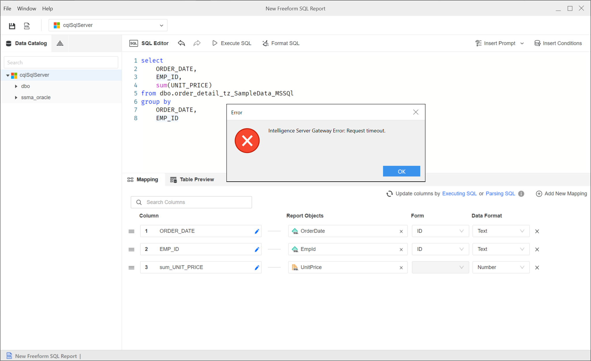Click the SQL file icon beside save
This screenshot has width=591, height=361.
pos(27,26)
